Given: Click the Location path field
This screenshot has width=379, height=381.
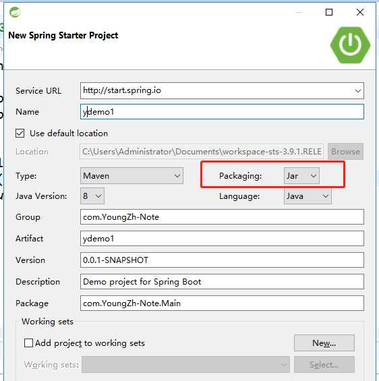Looking at the screenshot, I should pos(202,152).
